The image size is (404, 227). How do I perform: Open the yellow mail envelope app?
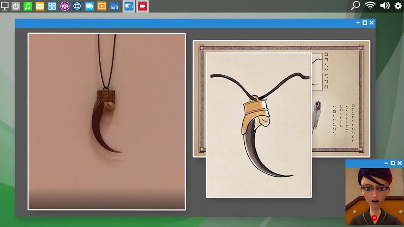pyautogui.click(x=40, y=6)
